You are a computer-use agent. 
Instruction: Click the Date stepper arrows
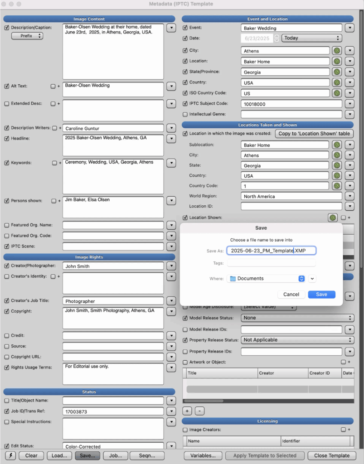click(x=277, y=38)
